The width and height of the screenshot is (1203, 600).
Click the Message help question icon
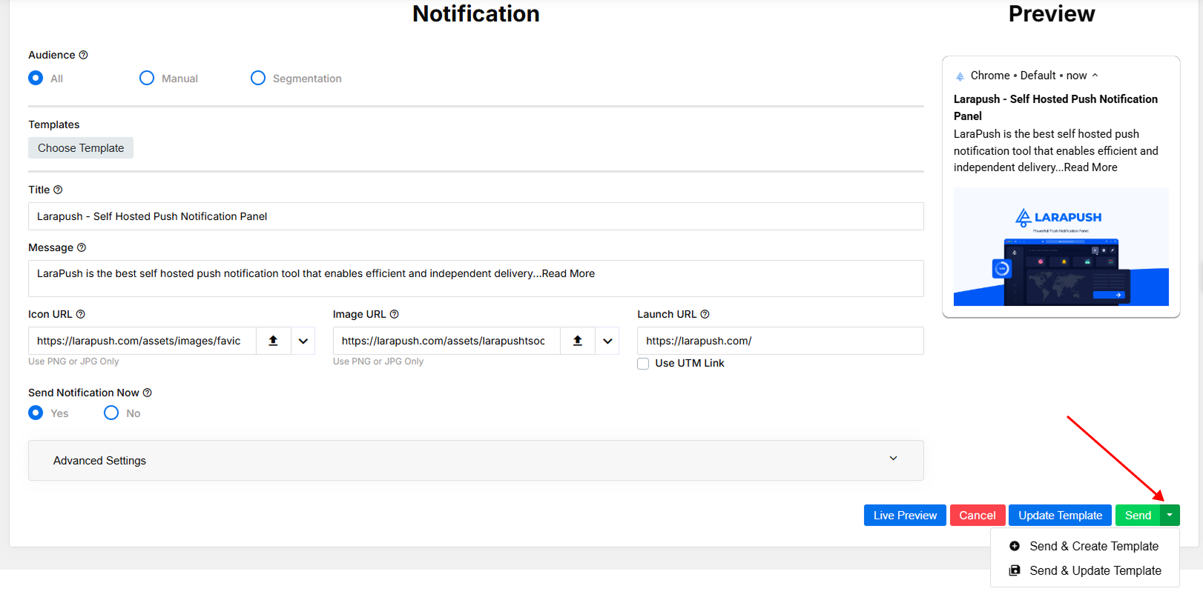82,247
